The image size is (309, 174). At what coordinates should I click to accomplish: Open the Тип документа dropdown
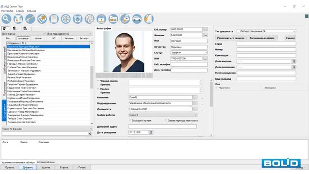point(266,31)
